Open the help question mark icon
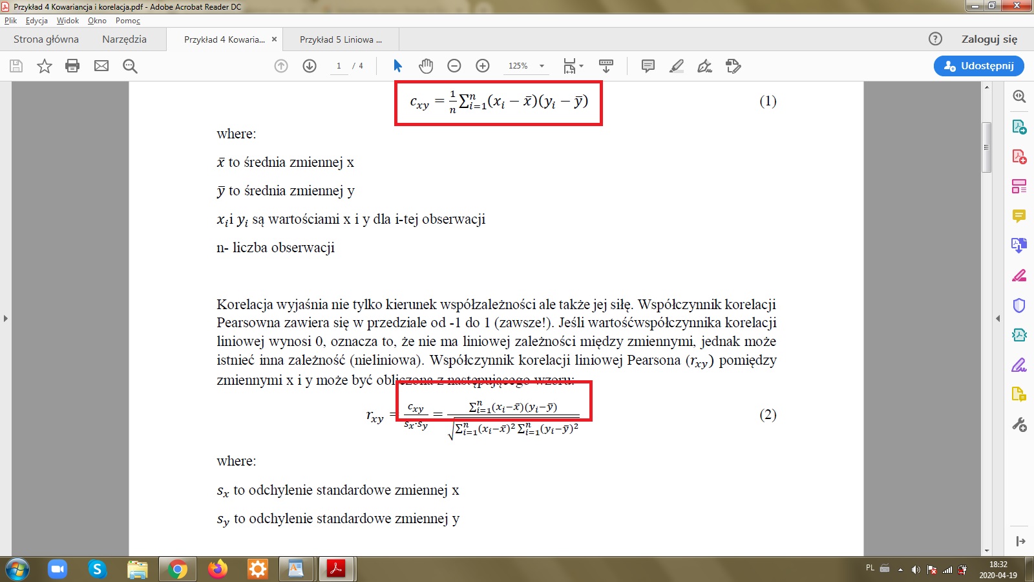This screenshot has height=582, width=1034. (x=935, y=39)
